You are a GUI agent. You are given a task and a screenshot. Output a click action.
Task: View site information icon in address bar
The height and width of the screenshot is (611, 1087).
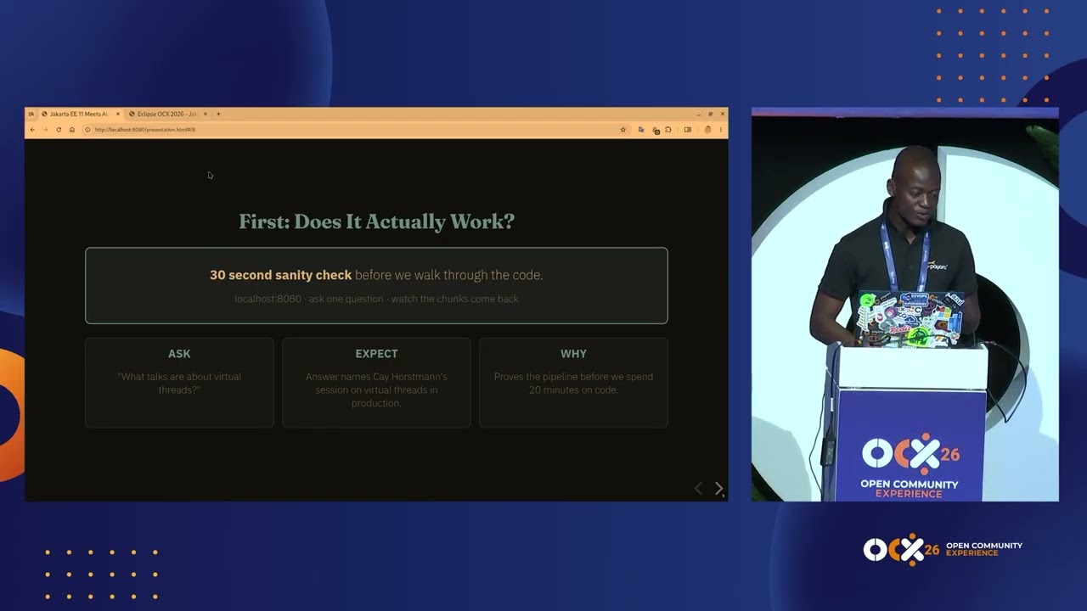(x=87, y=130)
